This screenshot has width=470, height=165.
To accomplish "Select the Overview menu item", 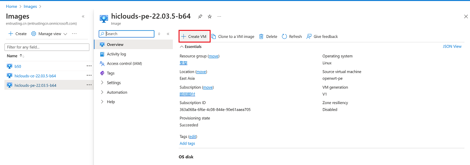I will (x=134, y=44).
